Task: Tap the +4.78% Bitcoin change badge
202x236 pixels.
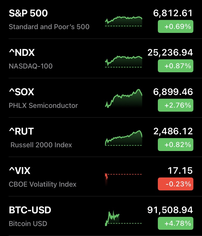Action: [175, 224]
